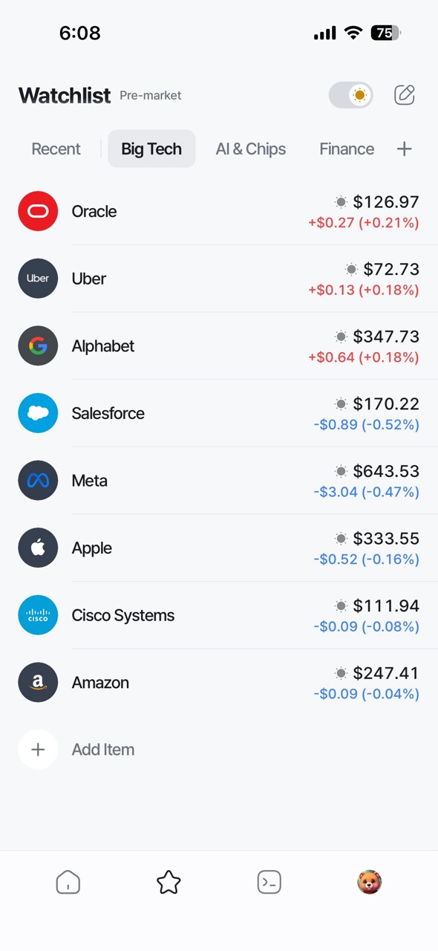Tap the Cisco Systems logo
This screenshot has height=951, width=438.
point(38,615)
